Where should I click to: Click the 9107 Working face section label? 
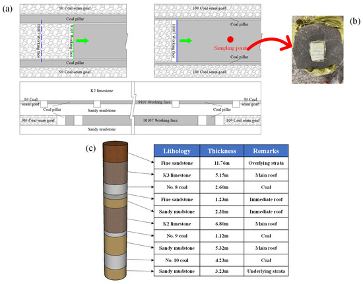[x=154, y=102]
